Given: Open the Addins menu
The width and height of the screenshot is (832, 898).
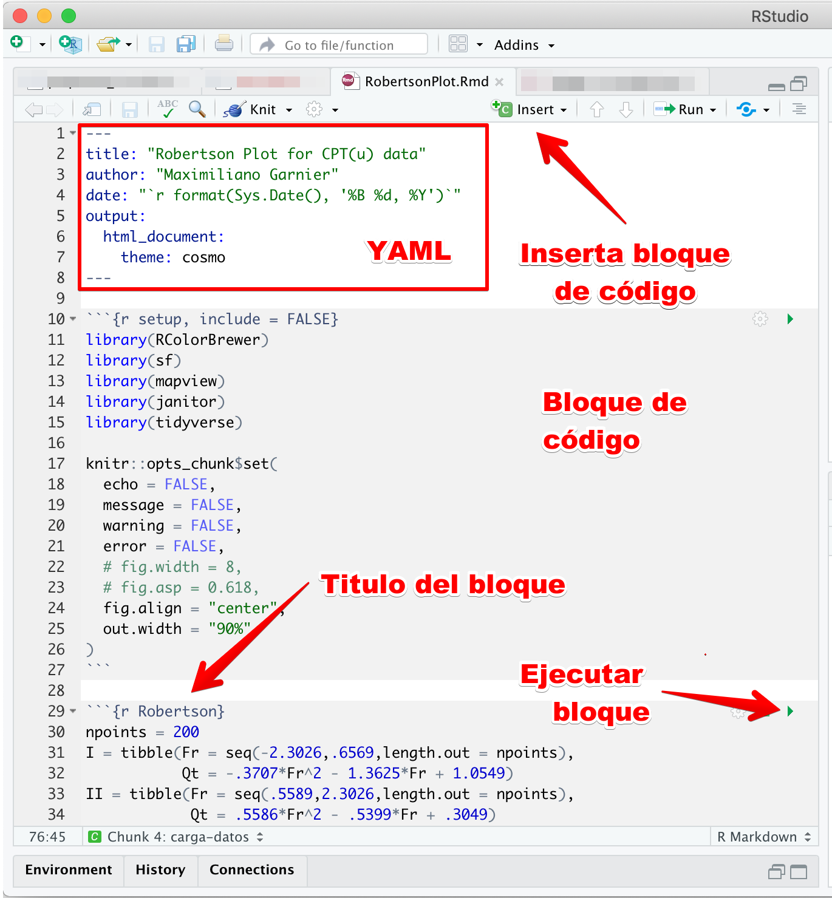Looking at the screenshot, I should click(x=524, y=45).
